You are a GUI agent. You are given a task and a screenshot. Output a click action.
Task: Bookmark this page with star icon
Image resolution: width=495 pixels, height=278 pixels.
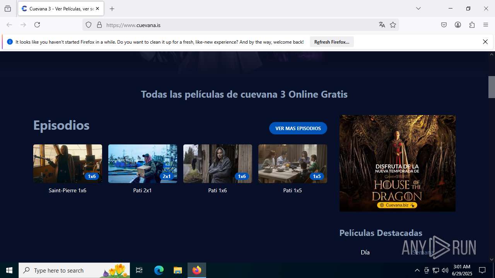393,25
